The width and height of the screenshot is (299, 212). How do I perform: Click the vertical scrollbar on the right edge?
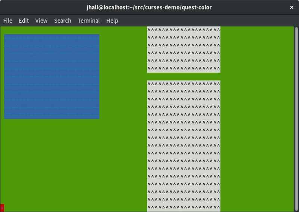296,112
